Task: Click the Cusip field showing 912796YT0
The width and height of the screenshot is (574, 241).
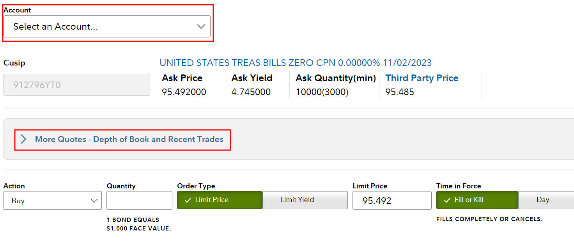Action: tap(76, 85)
